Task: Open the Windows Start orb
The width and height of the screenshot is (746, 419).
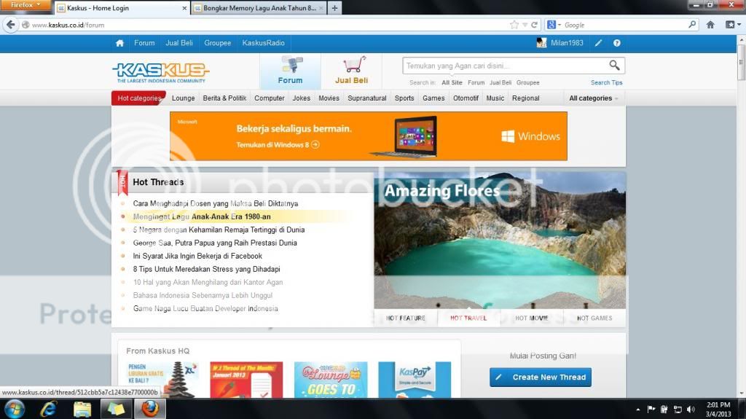Action: point(15,409)
